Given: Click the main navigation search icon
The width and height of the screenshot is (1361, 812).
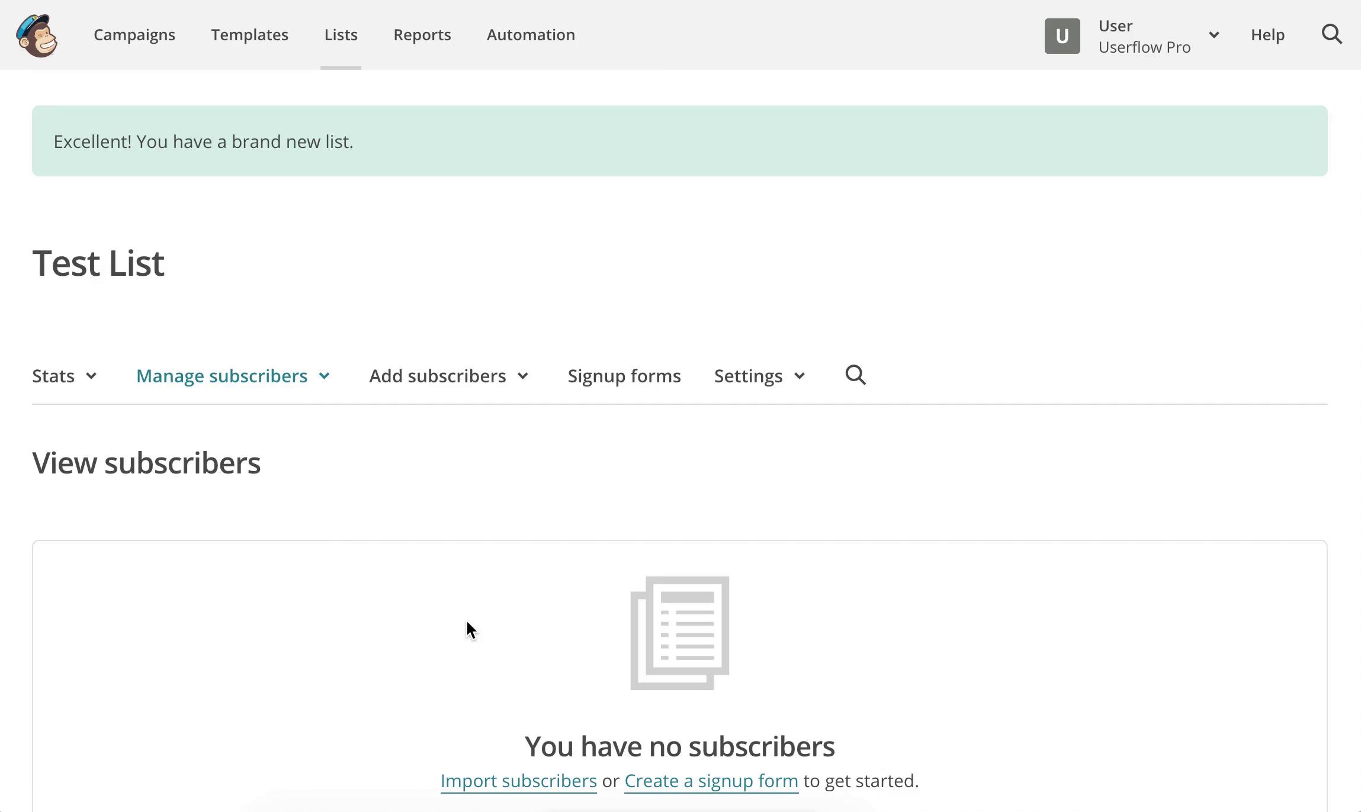Looking at the screenshot, I should pos(1333,34).
